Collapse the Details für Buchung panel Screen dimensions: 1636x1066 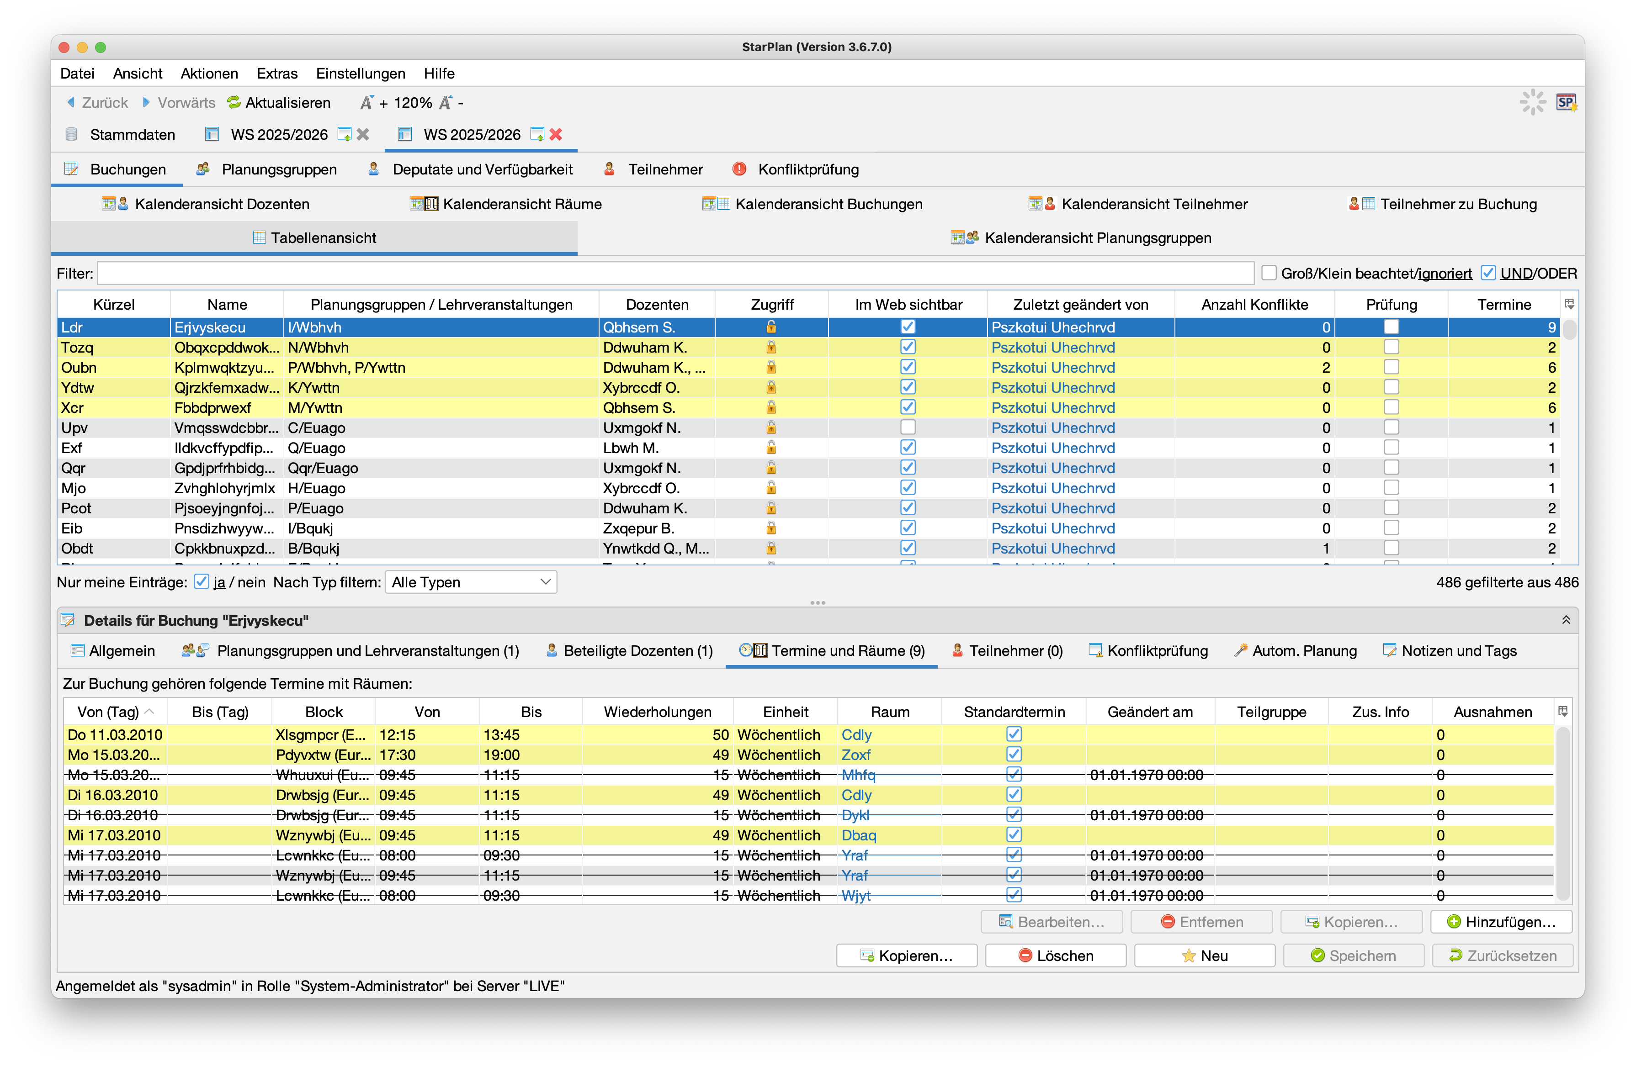[x=1566, y=620]
